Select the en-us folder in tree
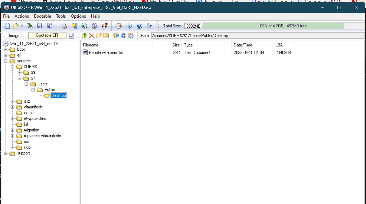366x204 pixels. pyautogui.click(x=29, y=113)
